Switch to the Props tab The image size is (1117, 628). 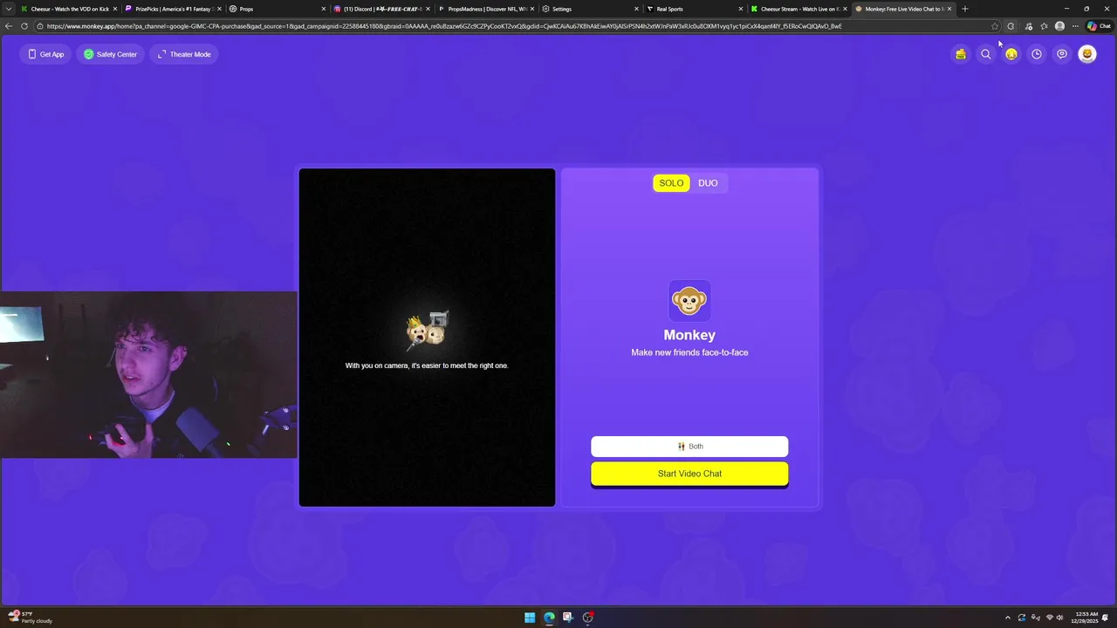(278, 9)
